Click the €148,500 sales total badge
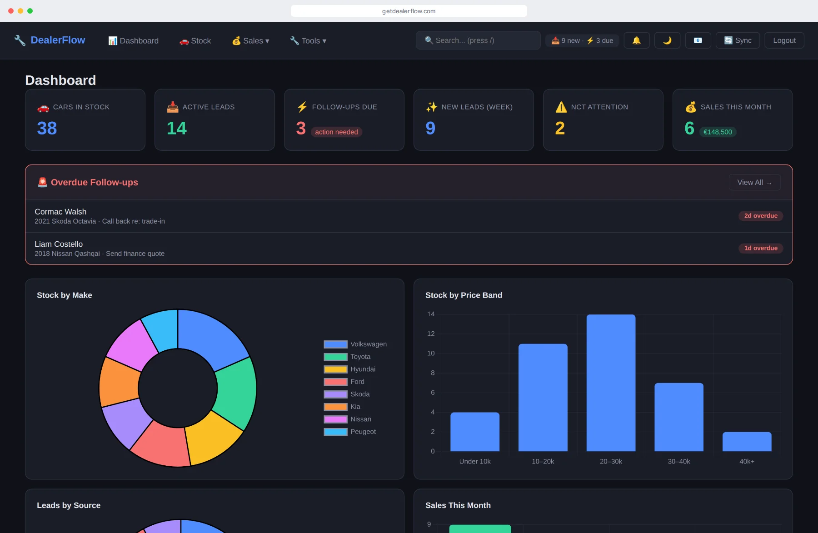818x533 pixels. pos(718,132)
